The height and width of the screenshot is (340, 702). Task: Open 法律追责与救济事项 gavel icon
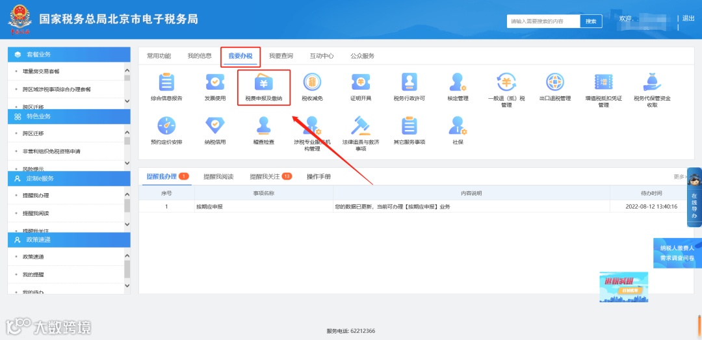(360, 125)
